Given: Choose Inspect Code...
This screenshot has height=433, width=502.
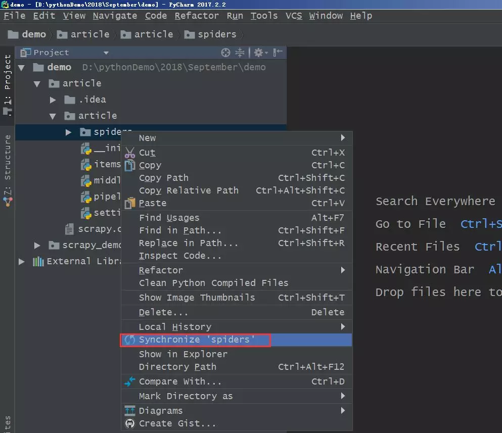Looking at the screenshot, I should (237, 256).
